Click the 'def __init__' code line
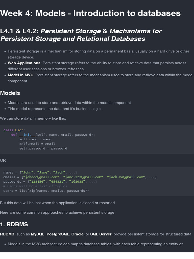The height and width of the screenshot is (259, 194). [x=53, y=135]
